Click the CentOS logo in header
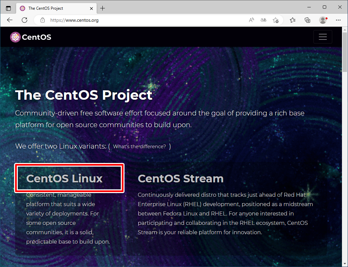The image size is (348, 267). [31, 37]
